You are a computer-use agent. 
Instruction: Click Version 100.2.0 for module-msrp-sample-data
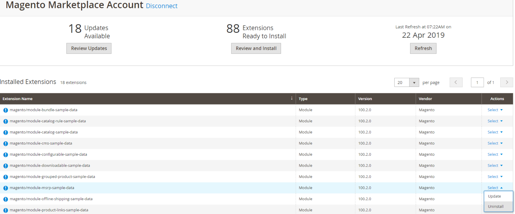click(365, 188)
